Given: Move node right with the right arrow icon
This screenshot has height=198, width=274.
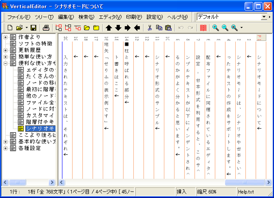Looking at the screenshot, I should click(x=128, y=28).
